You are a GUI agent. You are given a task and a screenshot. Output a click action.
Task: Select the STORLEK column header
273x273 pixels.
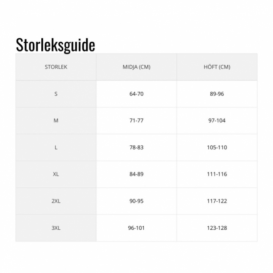click(56, 67)
